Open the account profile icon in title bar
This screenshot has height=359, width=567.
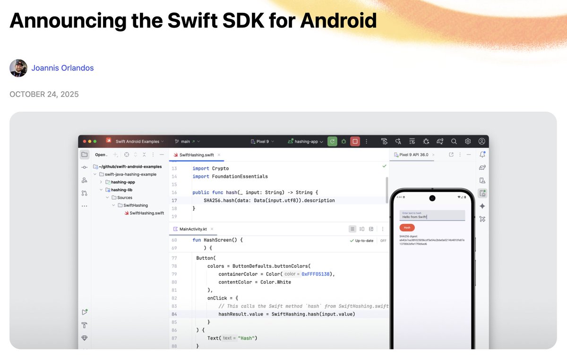tap(481, 141)
